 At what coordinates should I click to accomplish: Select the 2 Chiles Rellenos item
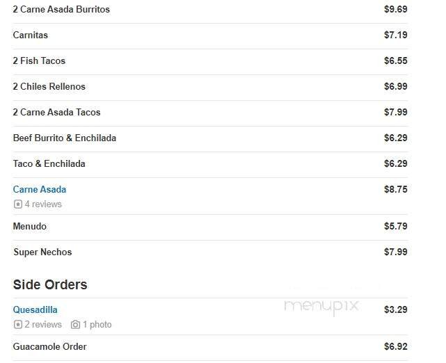tap(49, 87)
